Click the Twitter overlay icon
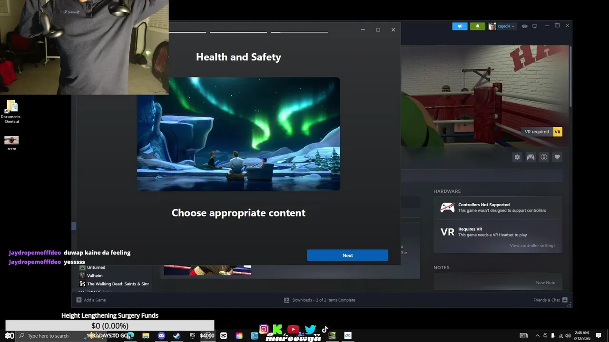Viewport: 609px width, 342px height. (310, 329)
